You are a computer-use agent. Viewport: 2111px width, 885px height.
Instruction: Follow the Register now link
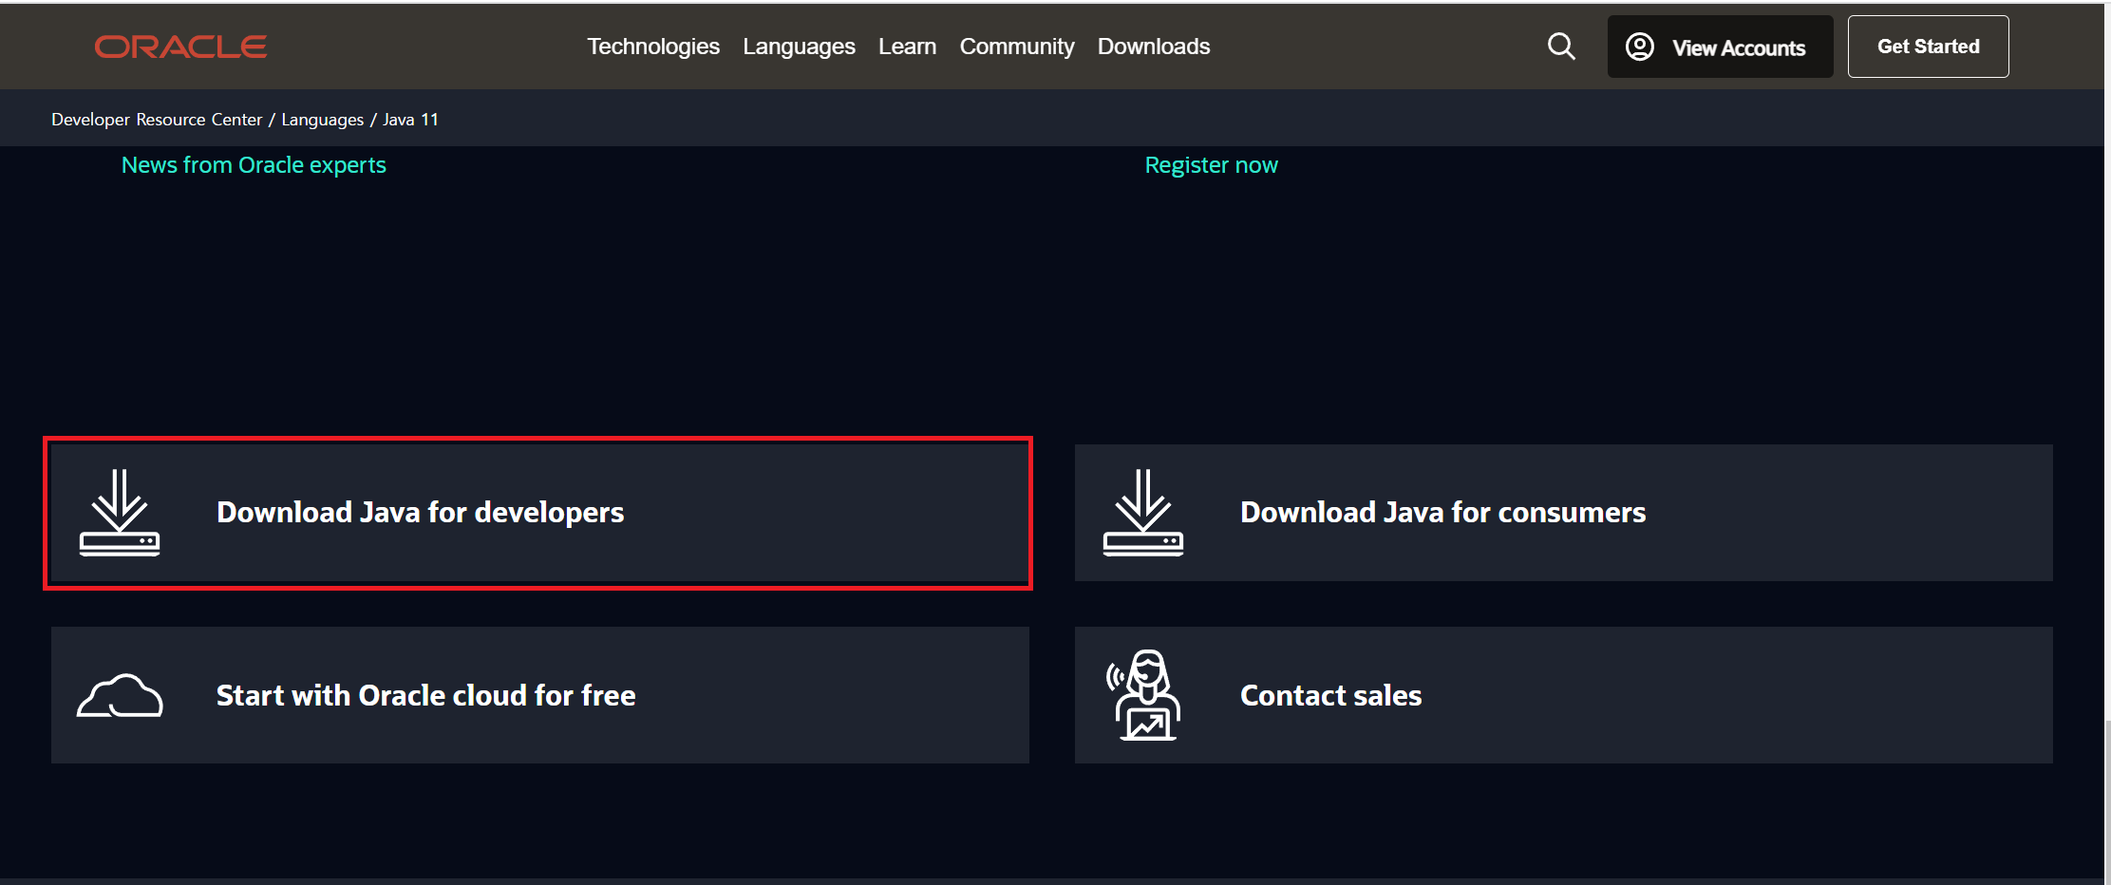click(1211, 165)
